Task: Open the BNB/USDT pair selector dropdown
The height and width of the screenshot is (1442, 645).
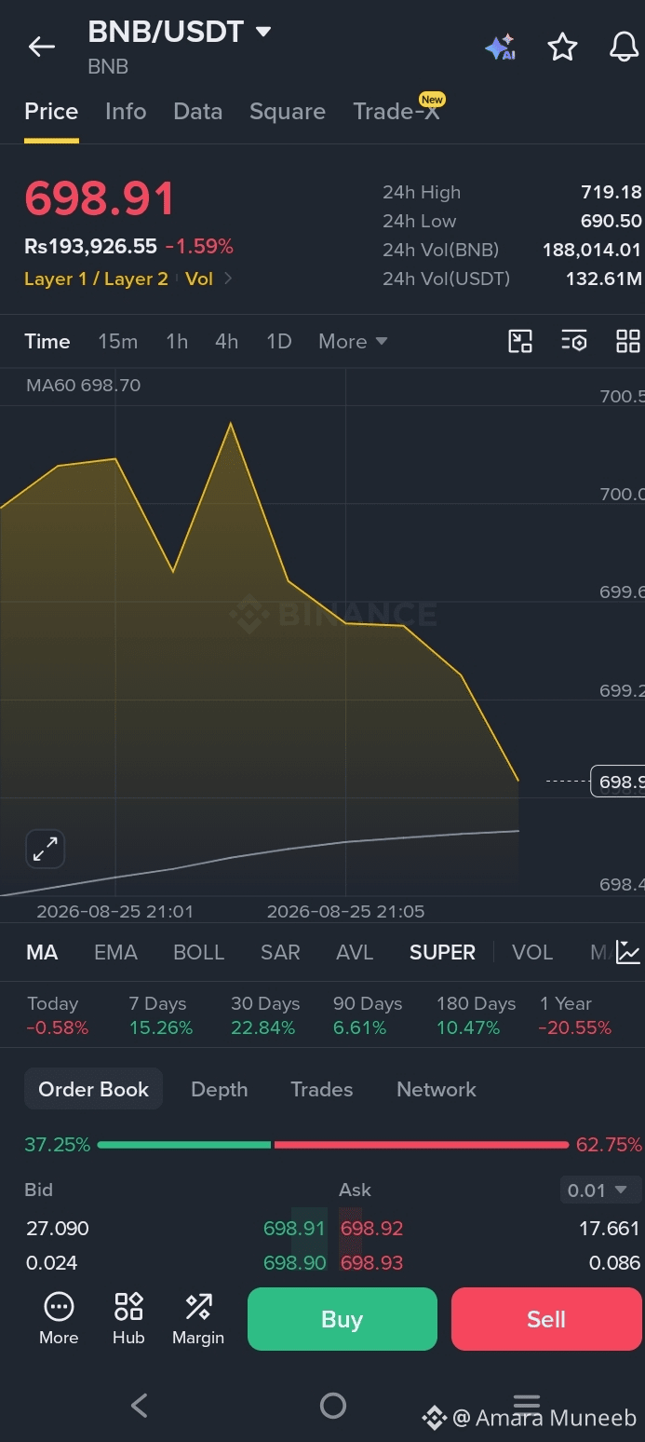Action: point(180,32)
